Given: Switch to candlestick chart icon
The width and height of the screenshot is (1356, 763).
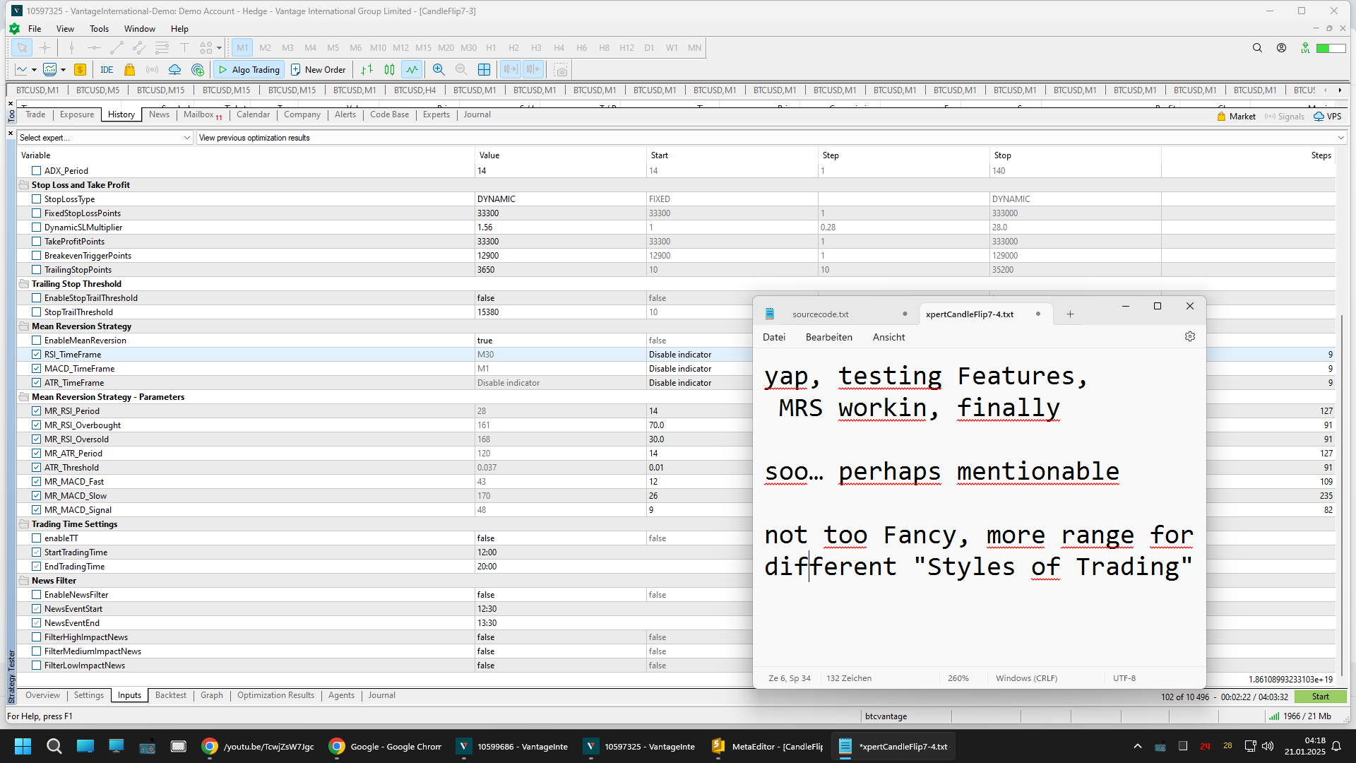Looking at the screenshot, I should (389, 69).
